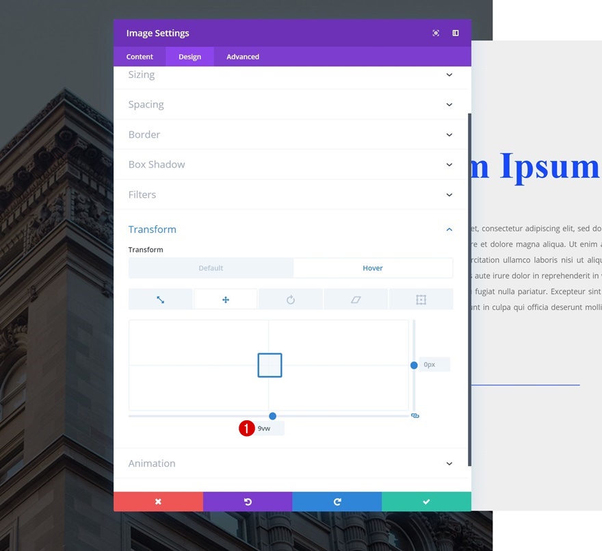Open the Content tab

(140, 57)
